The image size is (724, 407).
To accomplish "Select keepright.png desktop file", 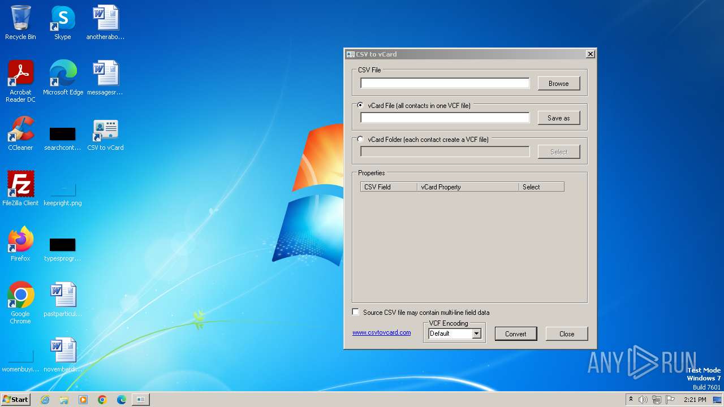I will [x=62, y=194].
